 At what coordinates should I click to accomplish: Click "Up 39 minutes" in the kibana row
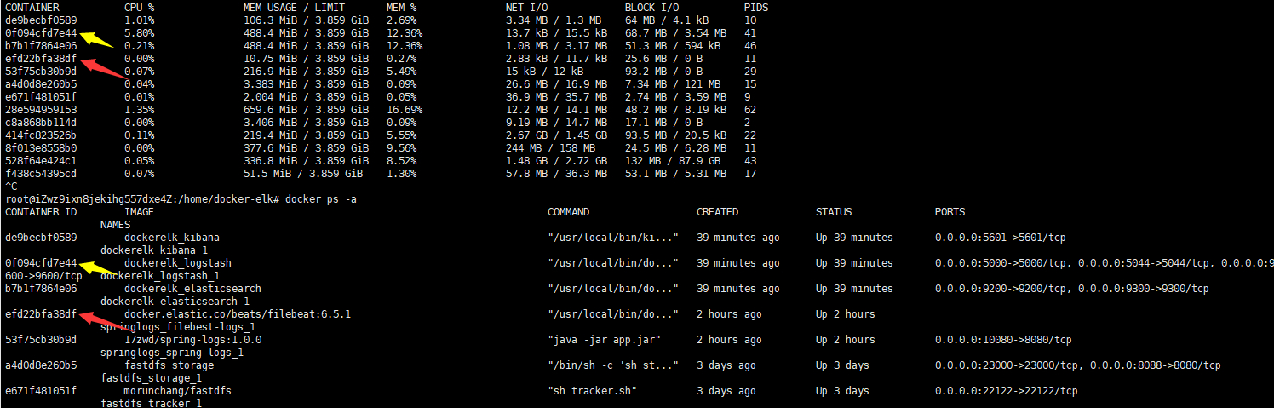click(x=854, y=237)
